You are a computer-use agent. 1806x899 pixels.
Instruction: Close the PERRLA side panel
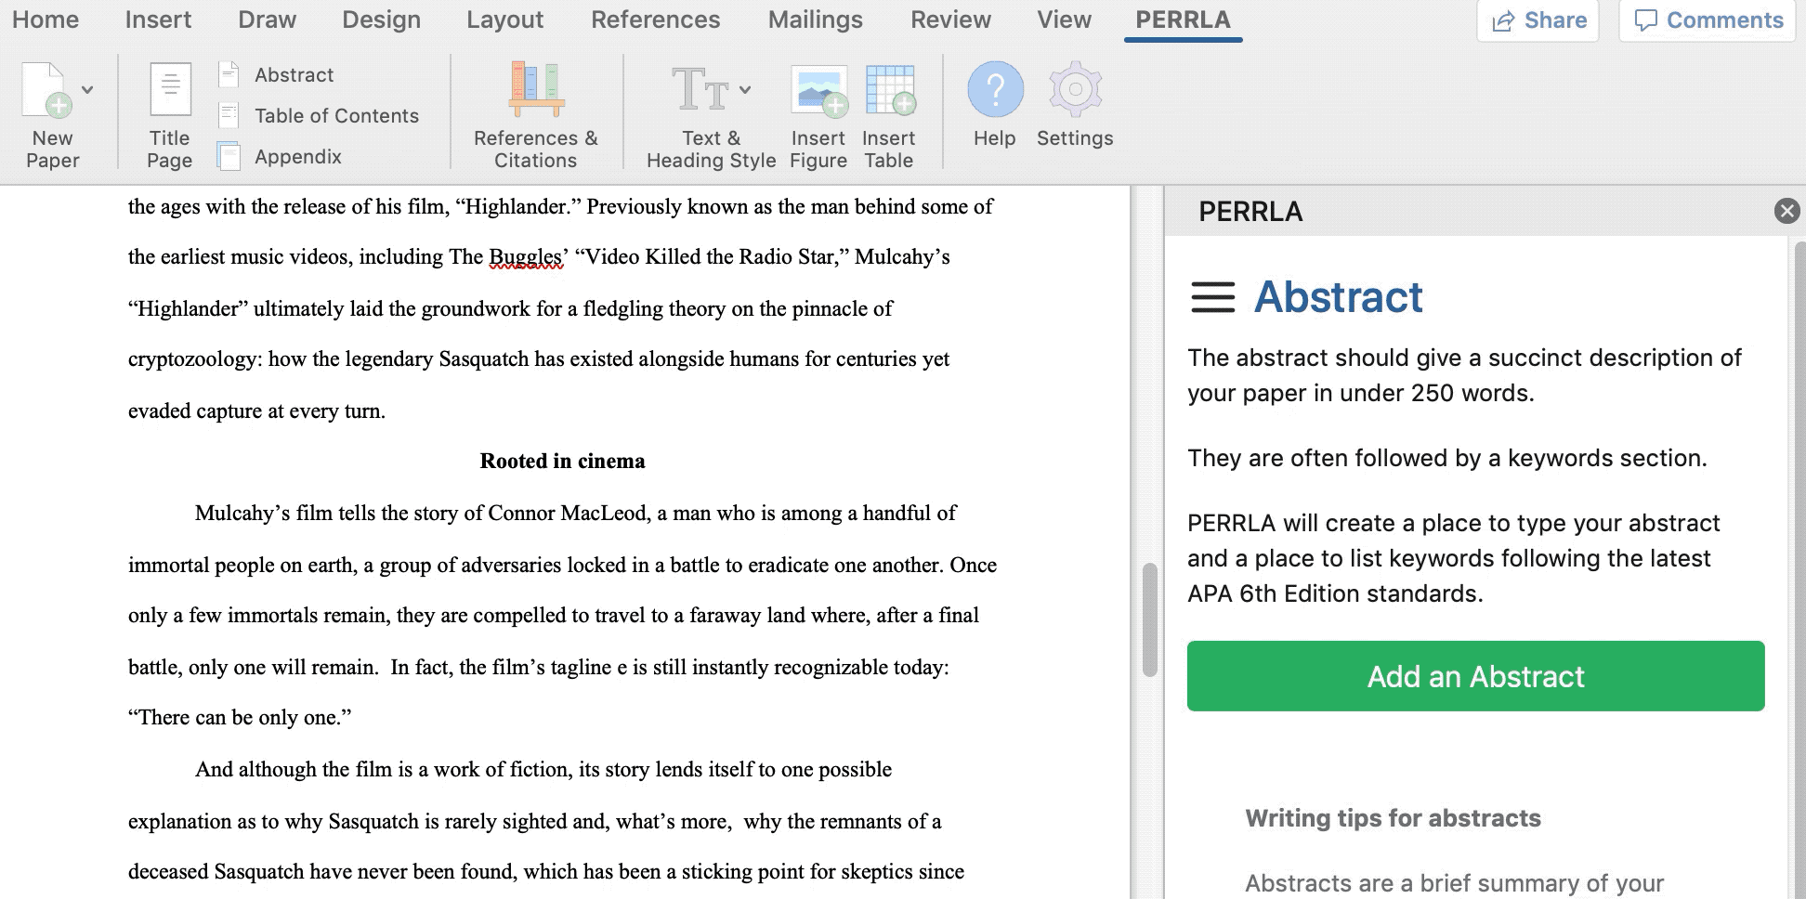[1786, 212]
